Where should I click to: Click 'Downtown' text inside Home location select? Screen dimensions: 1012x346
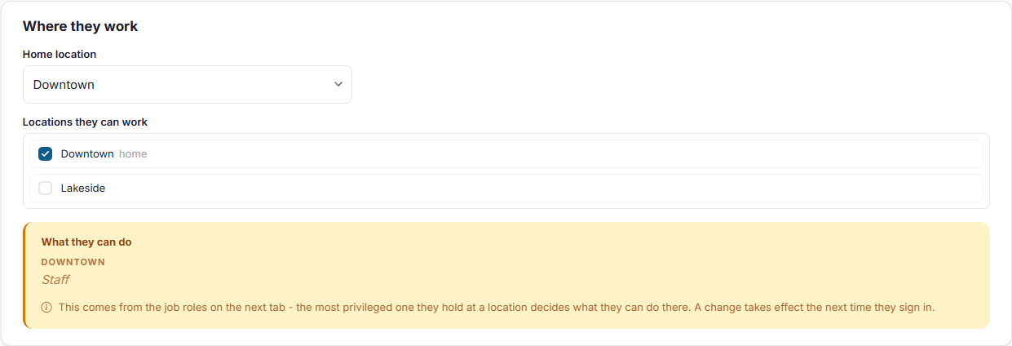[x=64, y=85]
